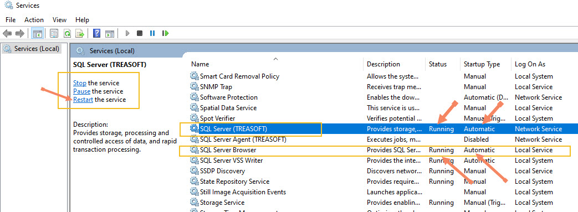This screenshot has width=578, height=212.
Task: Click the Restart Service toolbar icon
Action: pos(165,34)
